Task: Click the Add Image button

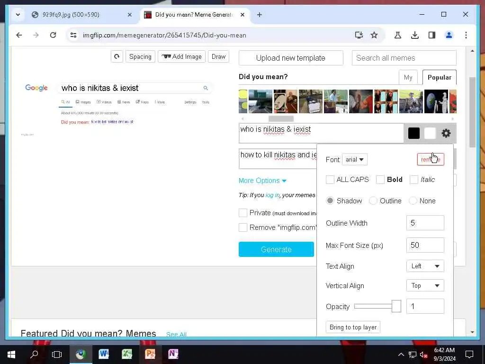Action: (x=181, y=57)
